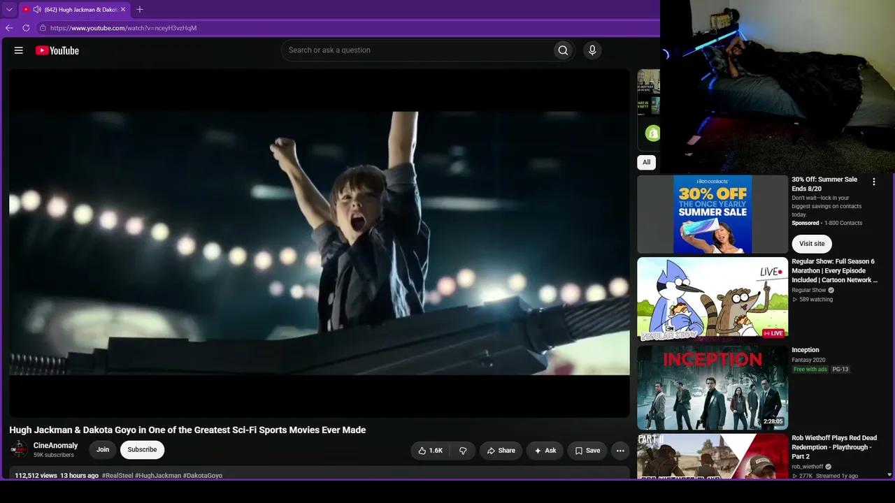Viewport: 895px width, 503px height.
Task: Reload the current page
Action: pos(26,28)
